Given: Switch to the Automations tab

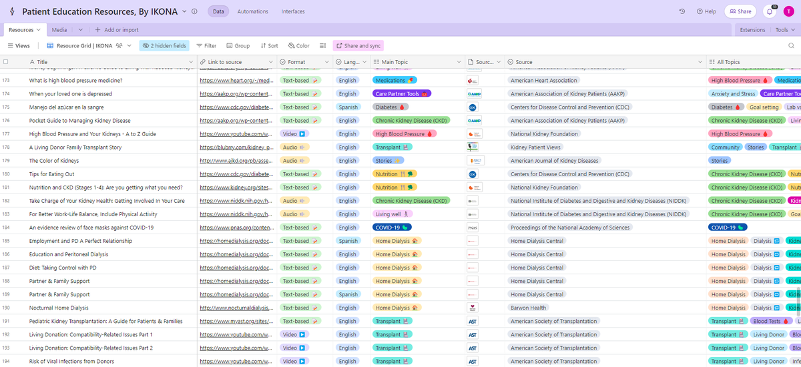Looking at the screenshot, I should point(253,11).
